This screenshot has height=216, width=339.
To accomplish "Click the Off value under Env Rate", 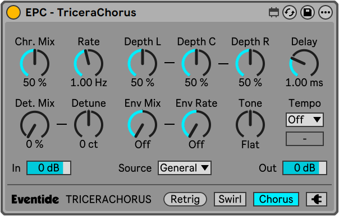I will (x=196, y=144).
